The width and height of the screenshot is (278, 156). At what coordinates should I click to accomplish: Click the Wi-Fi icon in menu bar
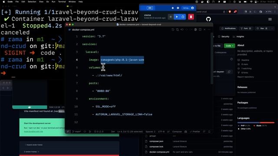click(251, 2)
